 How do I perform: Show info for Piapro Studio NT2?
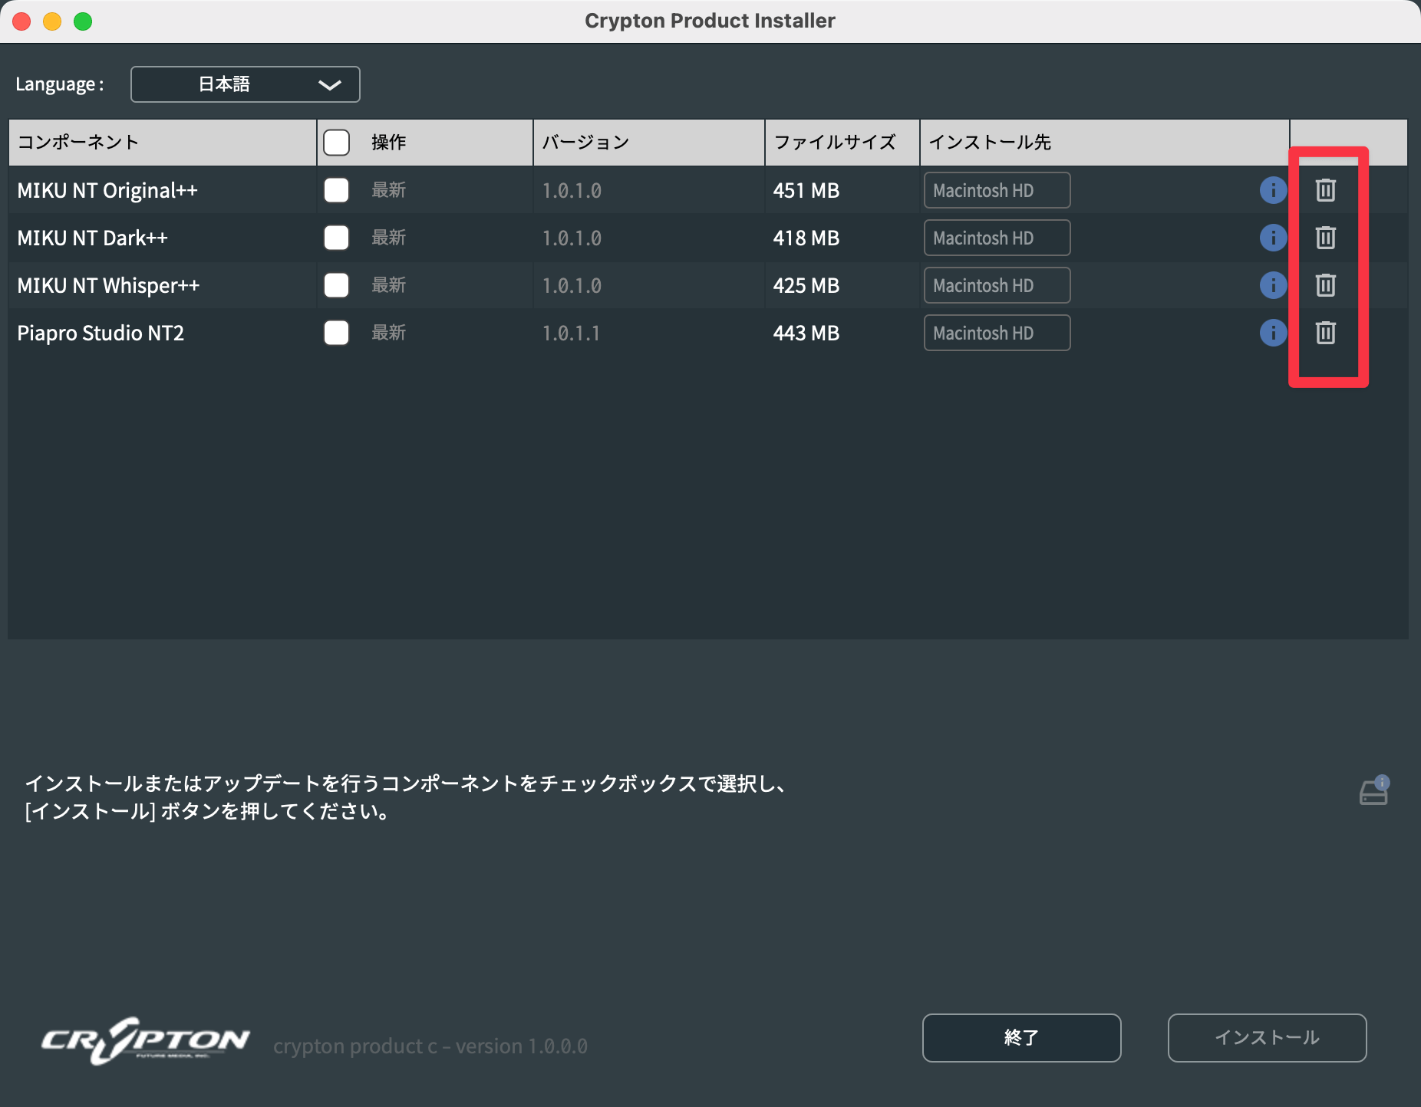(x=1273, y=333)
